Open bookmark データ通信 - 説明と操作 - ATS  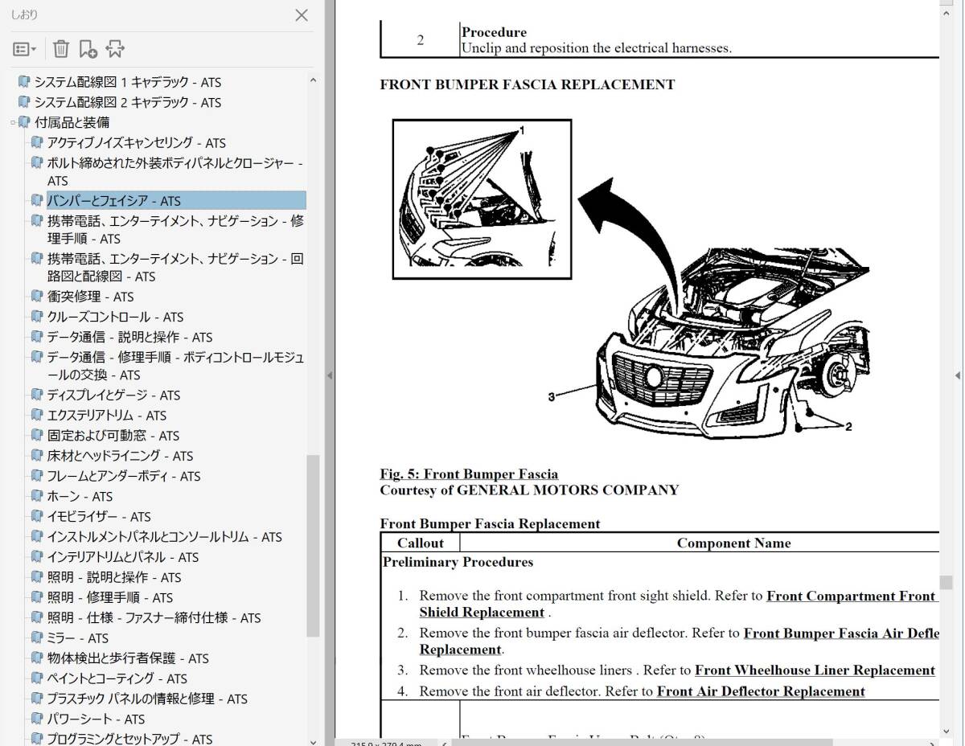tap(129, 337)
